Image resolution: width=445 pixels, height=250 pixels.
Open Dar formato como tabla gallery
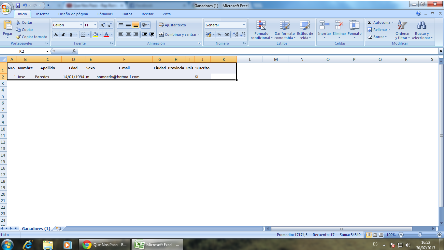click(284, 30)
